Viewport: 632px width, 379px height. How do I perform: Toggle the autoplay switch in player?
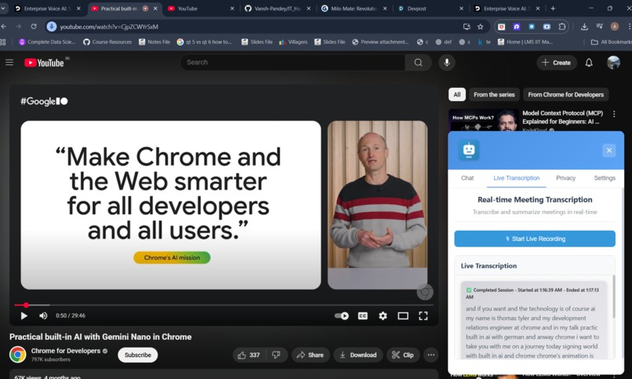click(342, 315)
